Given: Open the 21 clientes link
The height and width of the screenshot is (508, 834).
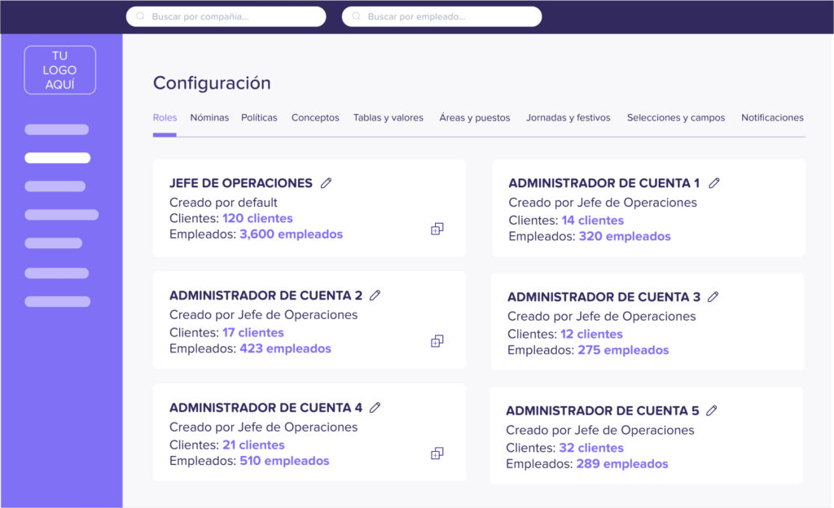Looking at the screenshot, I should point(254,444).
